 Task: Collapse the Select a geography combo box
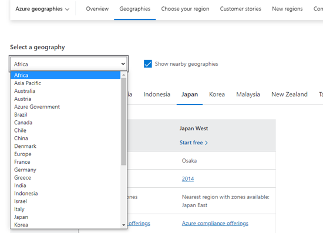click(x=69, y=64)
